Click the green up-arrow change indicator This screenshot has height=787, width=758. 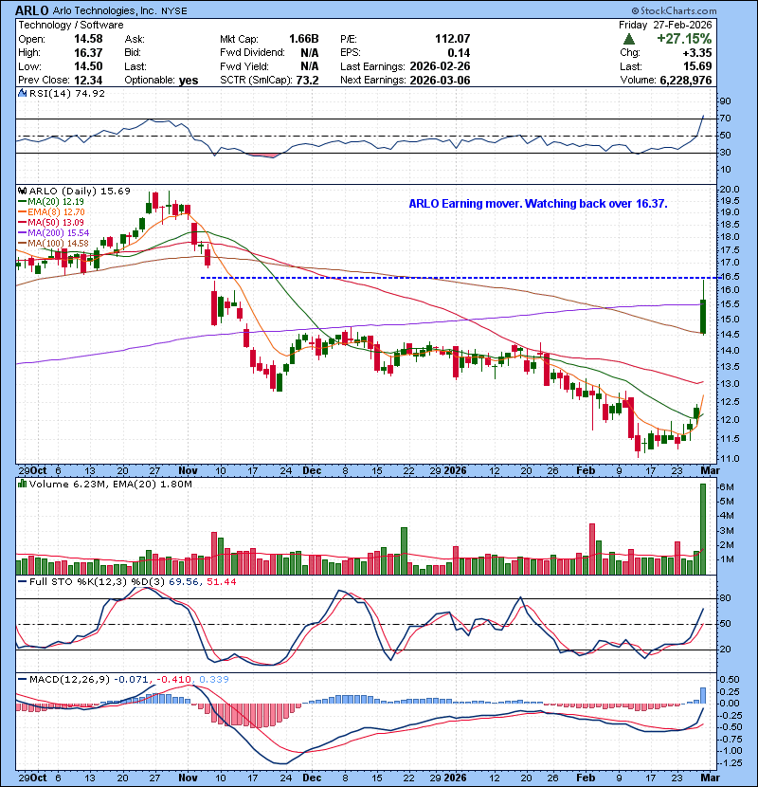(628, 39)
